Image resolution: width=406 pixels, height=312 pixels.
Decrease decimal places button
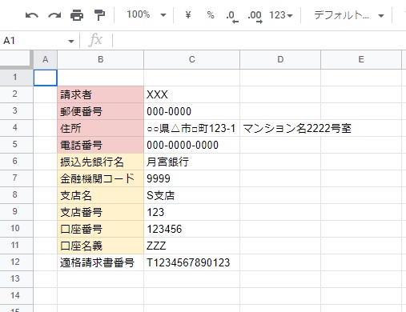231,16
